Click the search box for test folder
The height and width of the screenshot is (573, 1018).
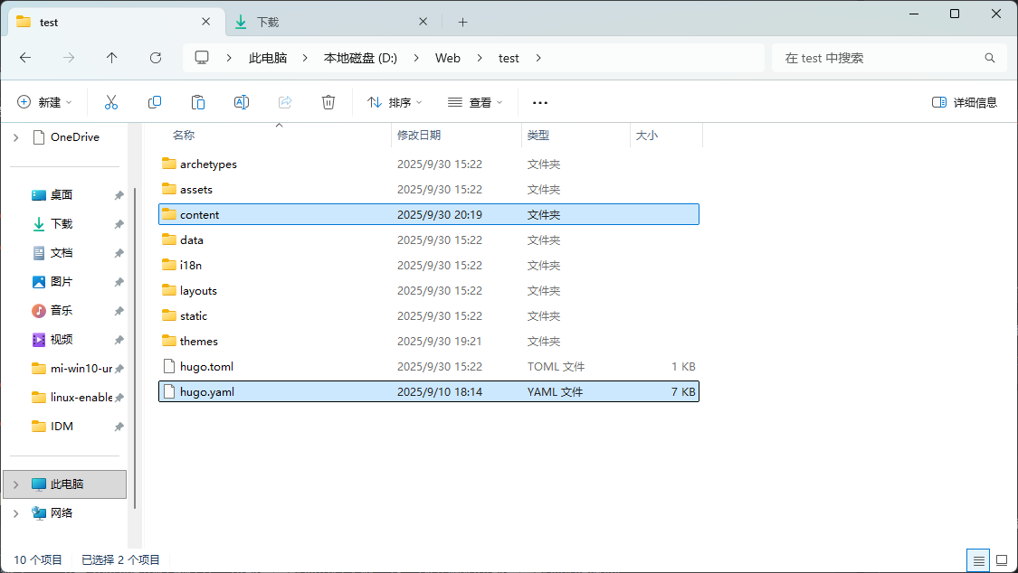point(878,58)
